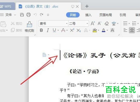The width and height of the screenshot is (140, 102).
Task: Expand highlight color dropdown arrow
Action: pos(99,30)
